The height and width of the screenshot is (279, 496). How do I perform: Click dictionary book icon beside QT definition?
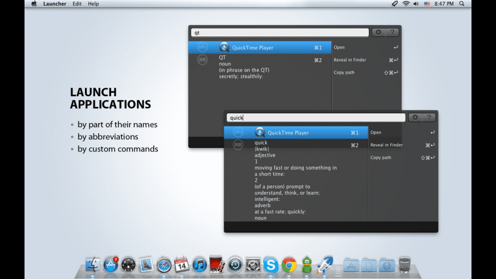[x=202, y=59]
